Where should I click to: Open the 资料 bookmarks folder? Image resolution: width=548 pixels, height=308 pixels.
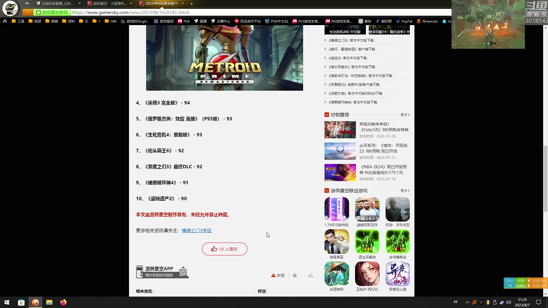68,21
